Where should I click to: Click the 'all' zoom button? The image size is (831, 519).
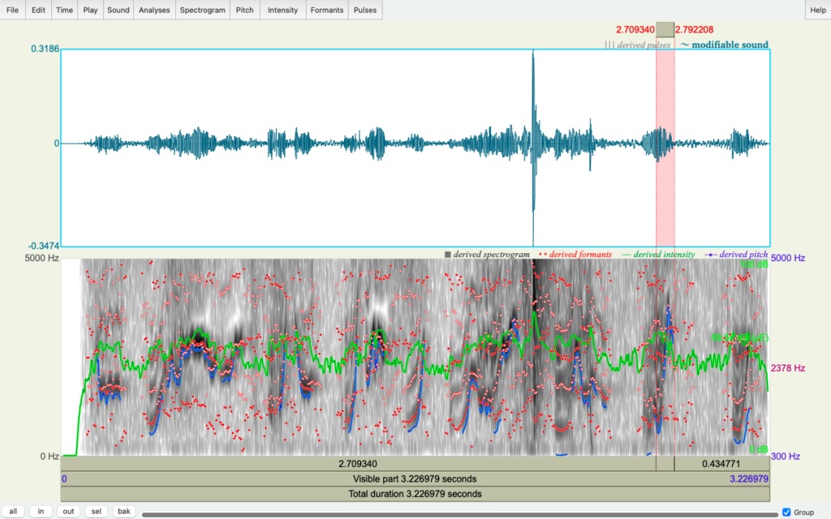(x=13, y=512)
